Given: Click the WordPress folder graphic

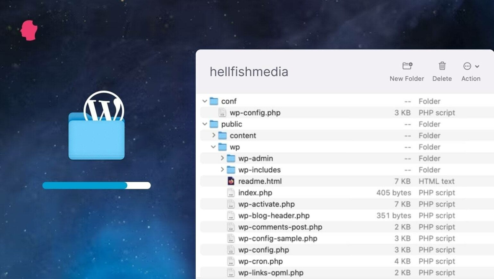Looking at the screenshot, I should coord(97,126).
